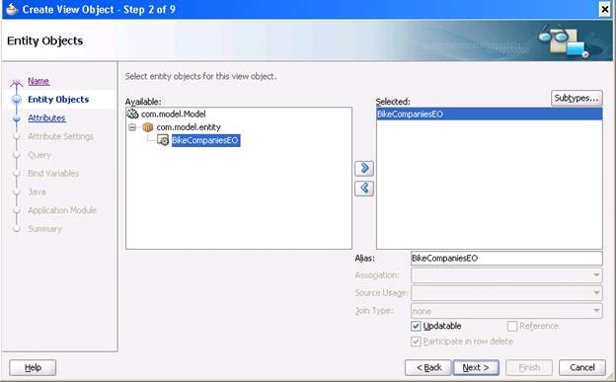This screenshot has width=616, height=382.
Task: Click the com.model.entity package icon
Action: coord(148,127)
